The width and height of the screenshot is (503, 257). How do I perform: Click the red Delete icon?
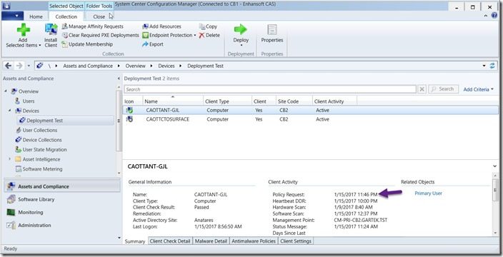(201, 35)
